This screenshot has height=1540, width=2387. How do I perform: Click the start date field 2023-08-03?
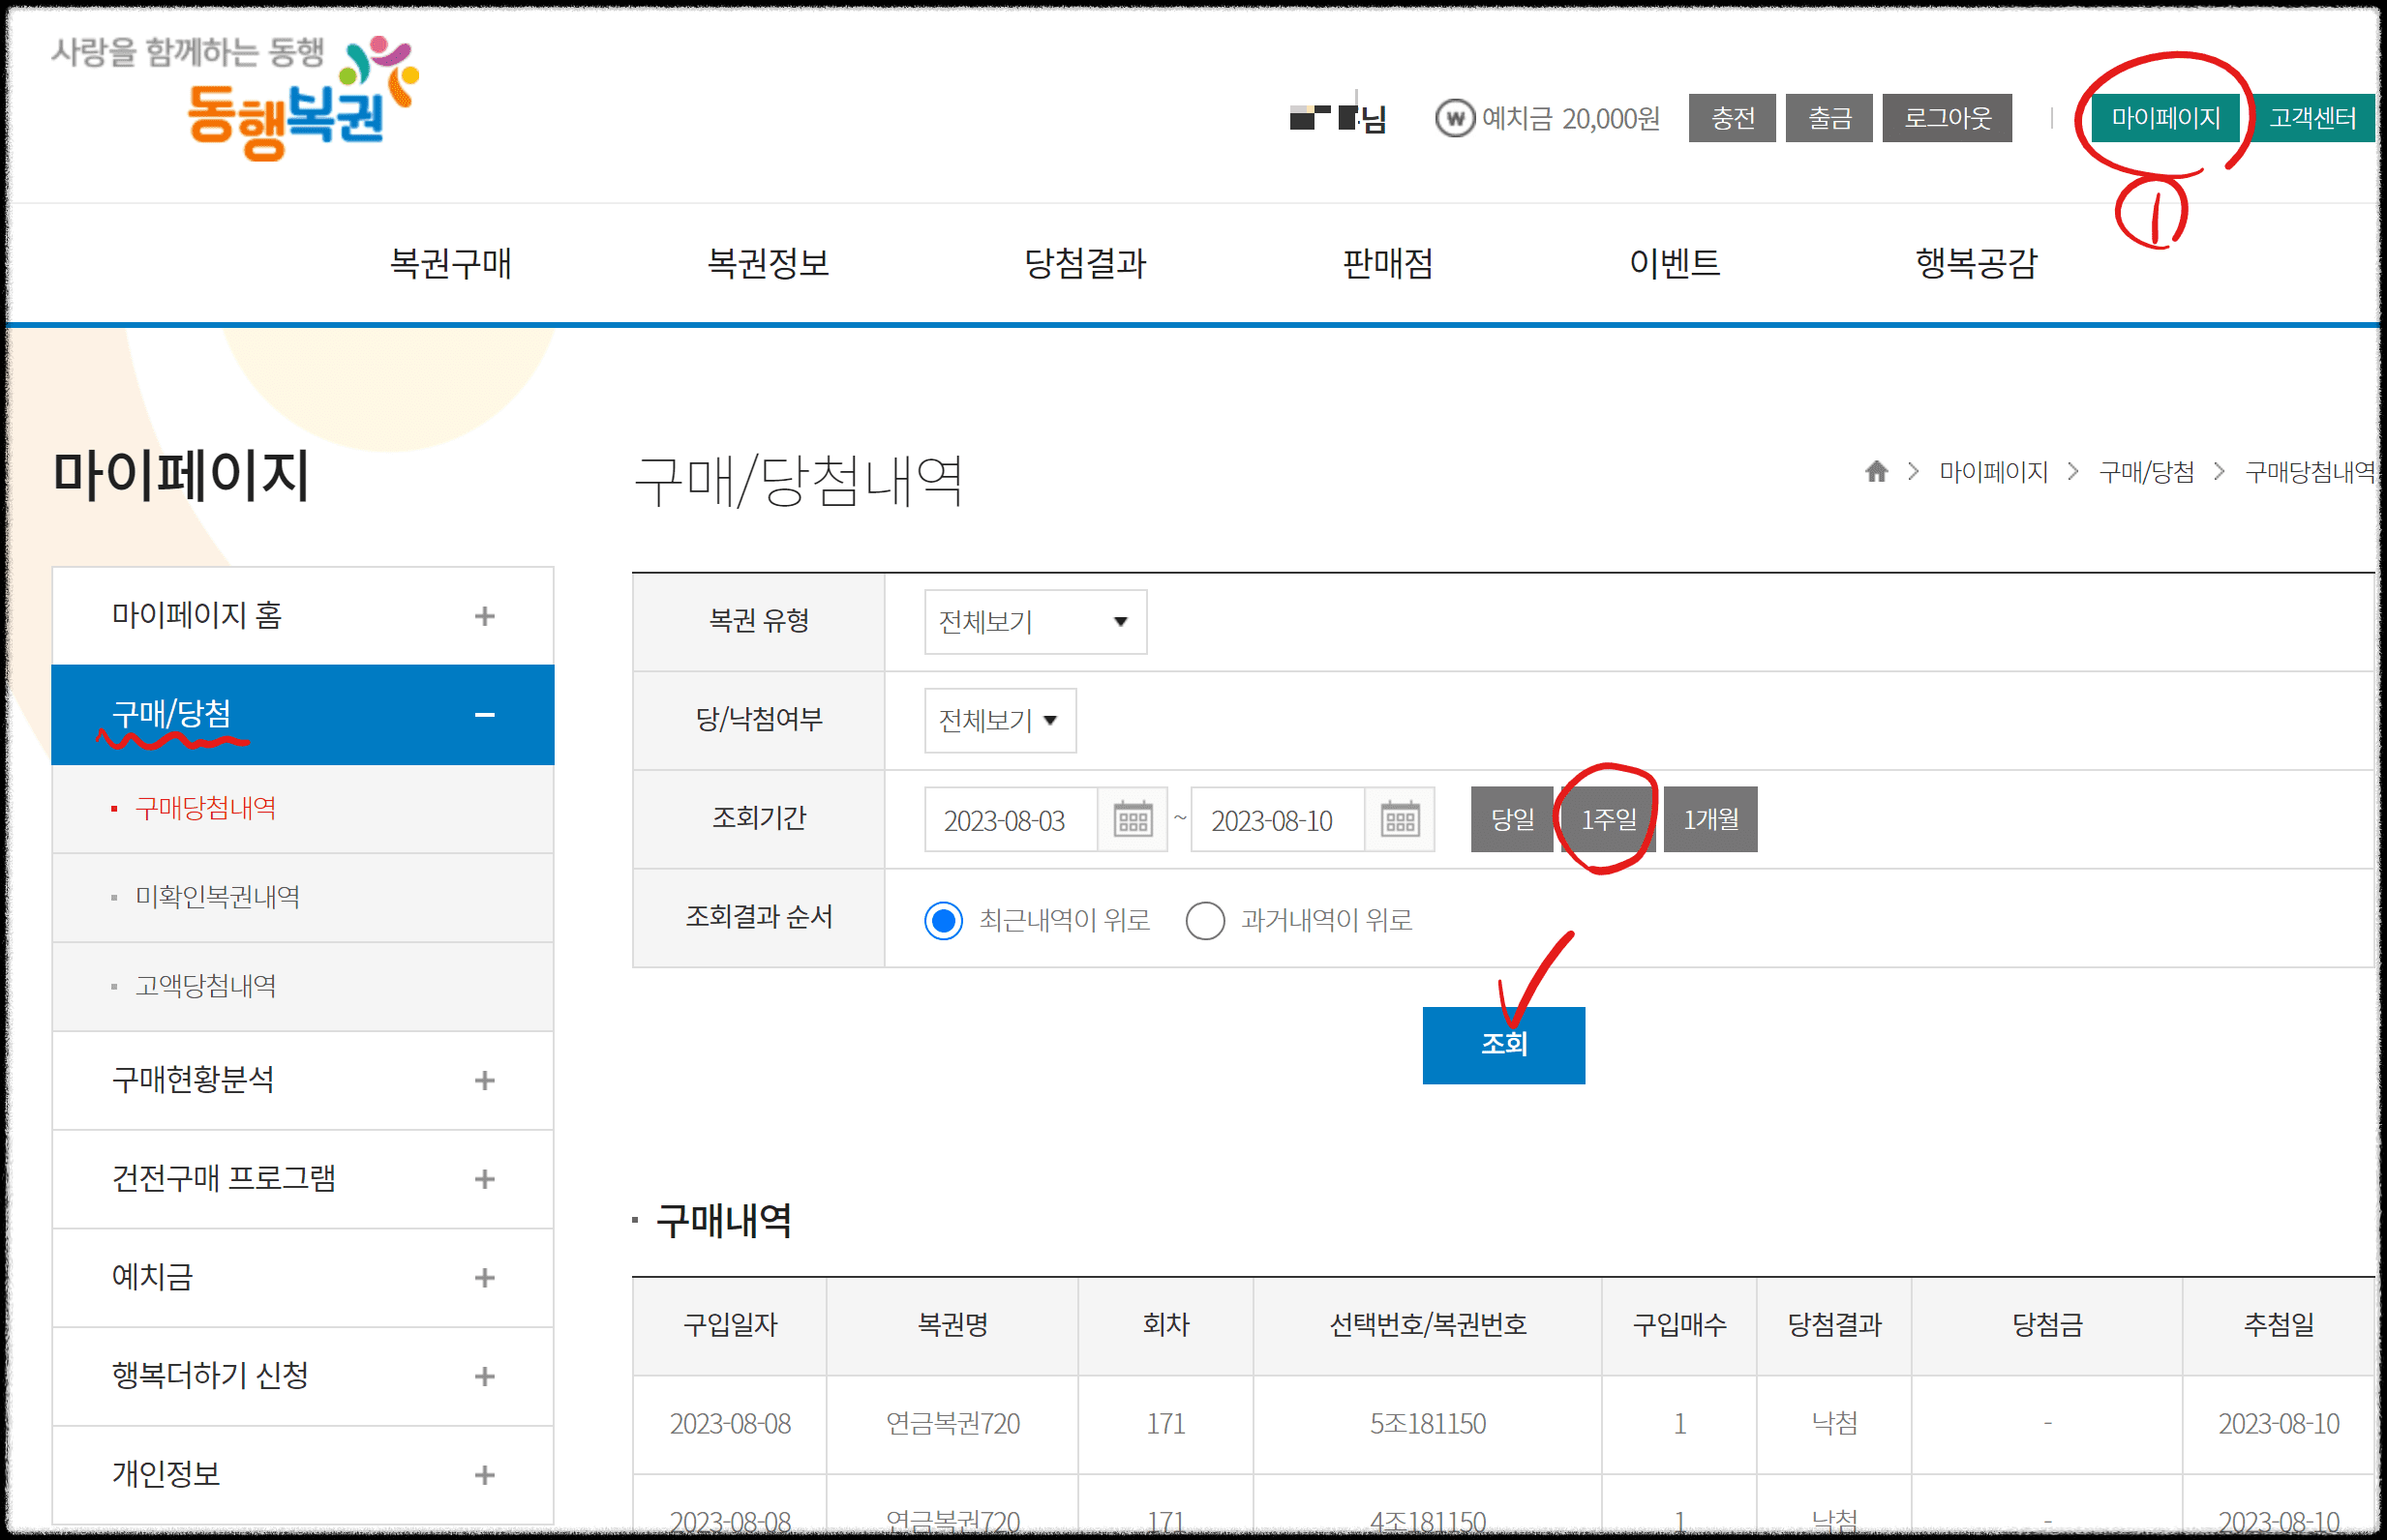click(x=1011, y=820)
